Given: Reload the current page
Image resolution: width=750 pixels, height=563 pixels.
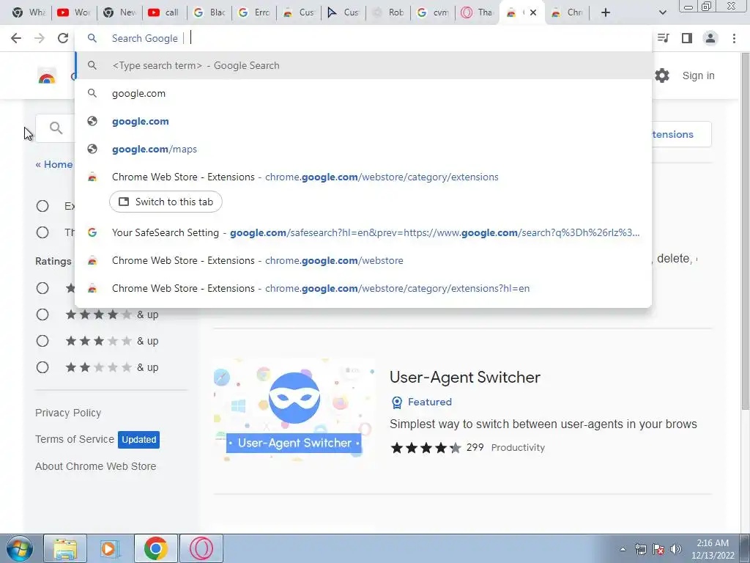Looking at the screenshot, I should tap(63, 38).
